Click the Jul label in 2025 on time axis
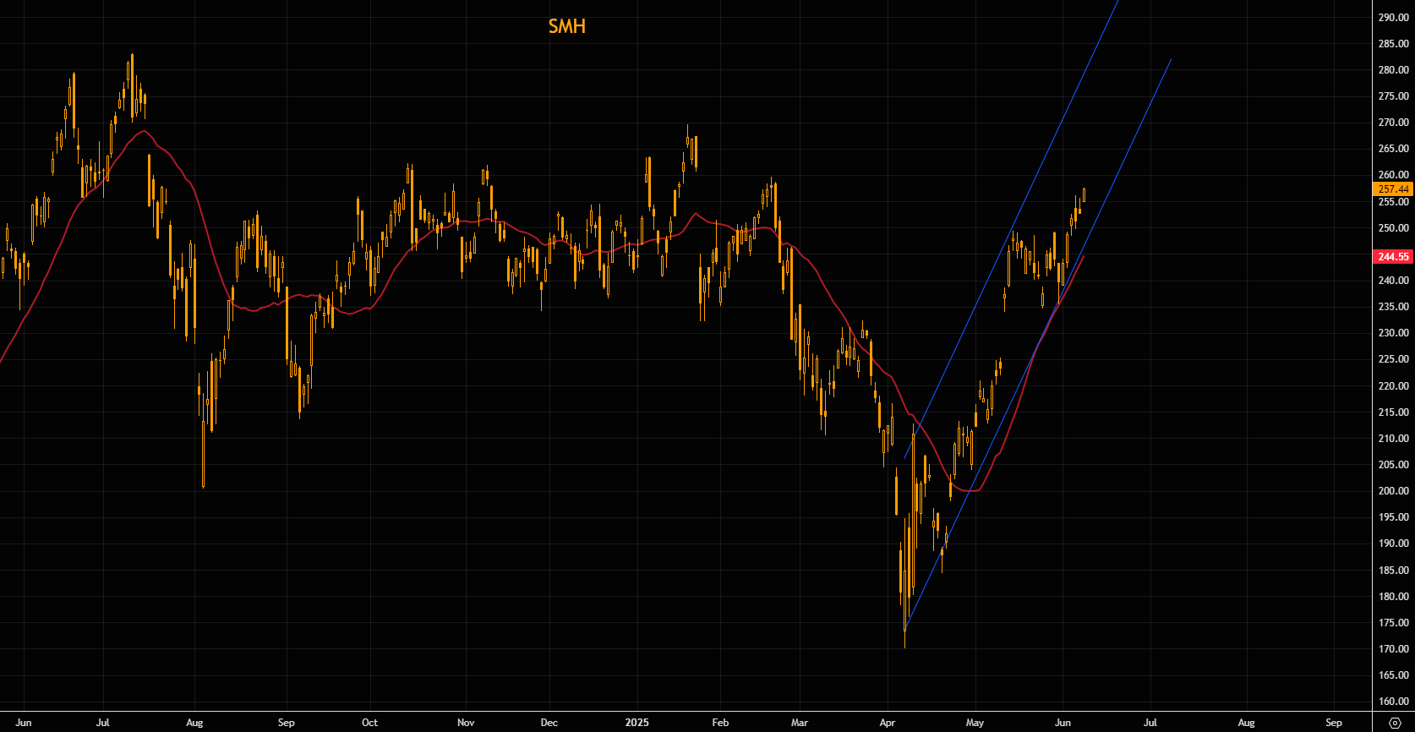The height and width of the screenshot is (732, 1415). 1150,723
